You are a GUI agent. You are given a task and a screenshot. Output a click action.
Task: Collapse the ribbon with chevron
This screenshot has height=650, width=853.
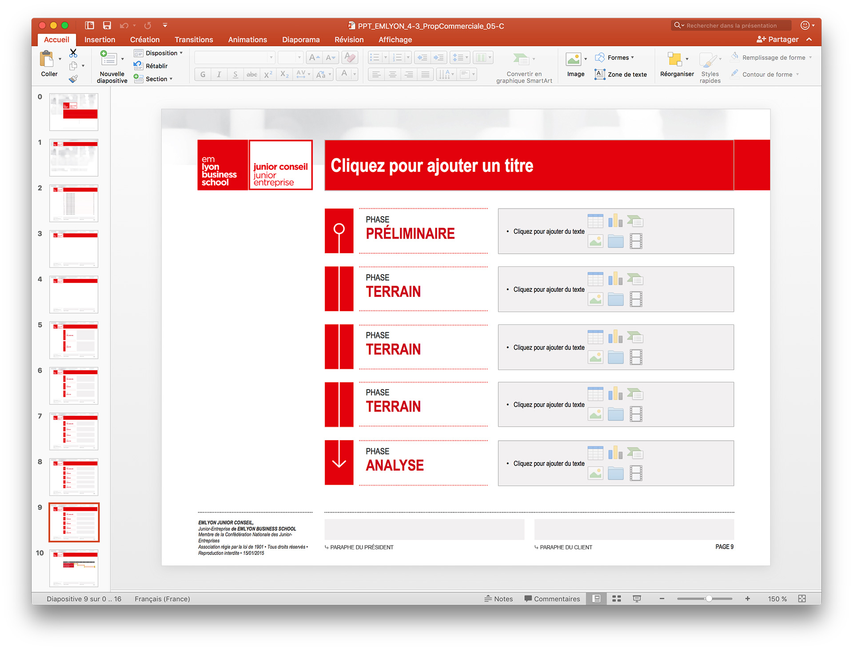point(809,39)
